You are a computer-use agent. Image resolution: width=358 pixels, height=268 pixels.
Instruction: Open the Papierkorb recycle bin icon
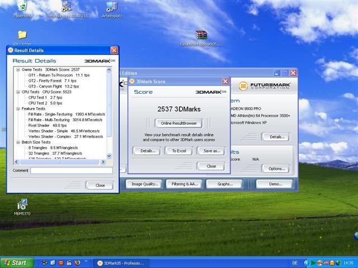pyautogui.click(x=22, y=9)
